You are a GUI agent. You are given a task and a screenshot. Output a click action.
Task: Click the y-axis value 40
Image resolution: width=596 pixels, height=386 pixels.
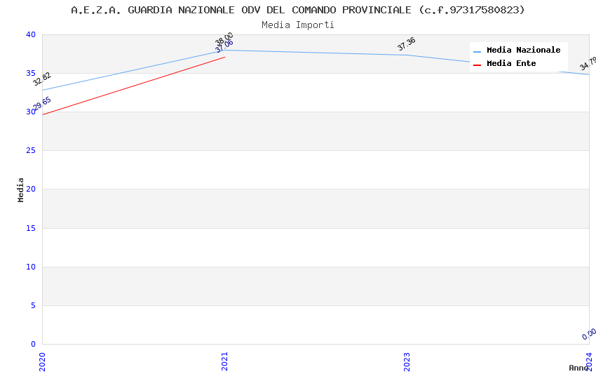tap(31, 34)
